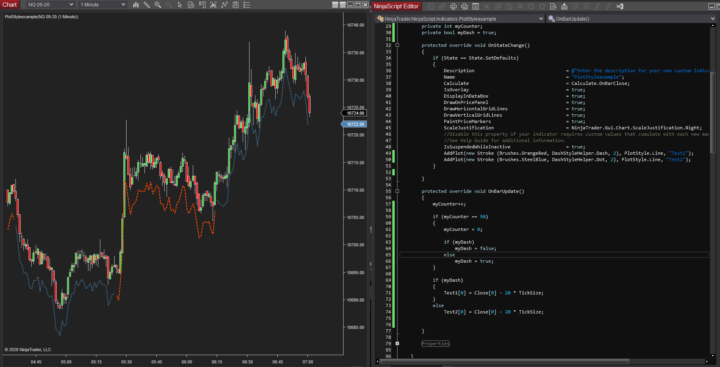Click the 'myCounter = 0;' code line
The width and height of the screenshot is (720, 367).
coord(463,229)
